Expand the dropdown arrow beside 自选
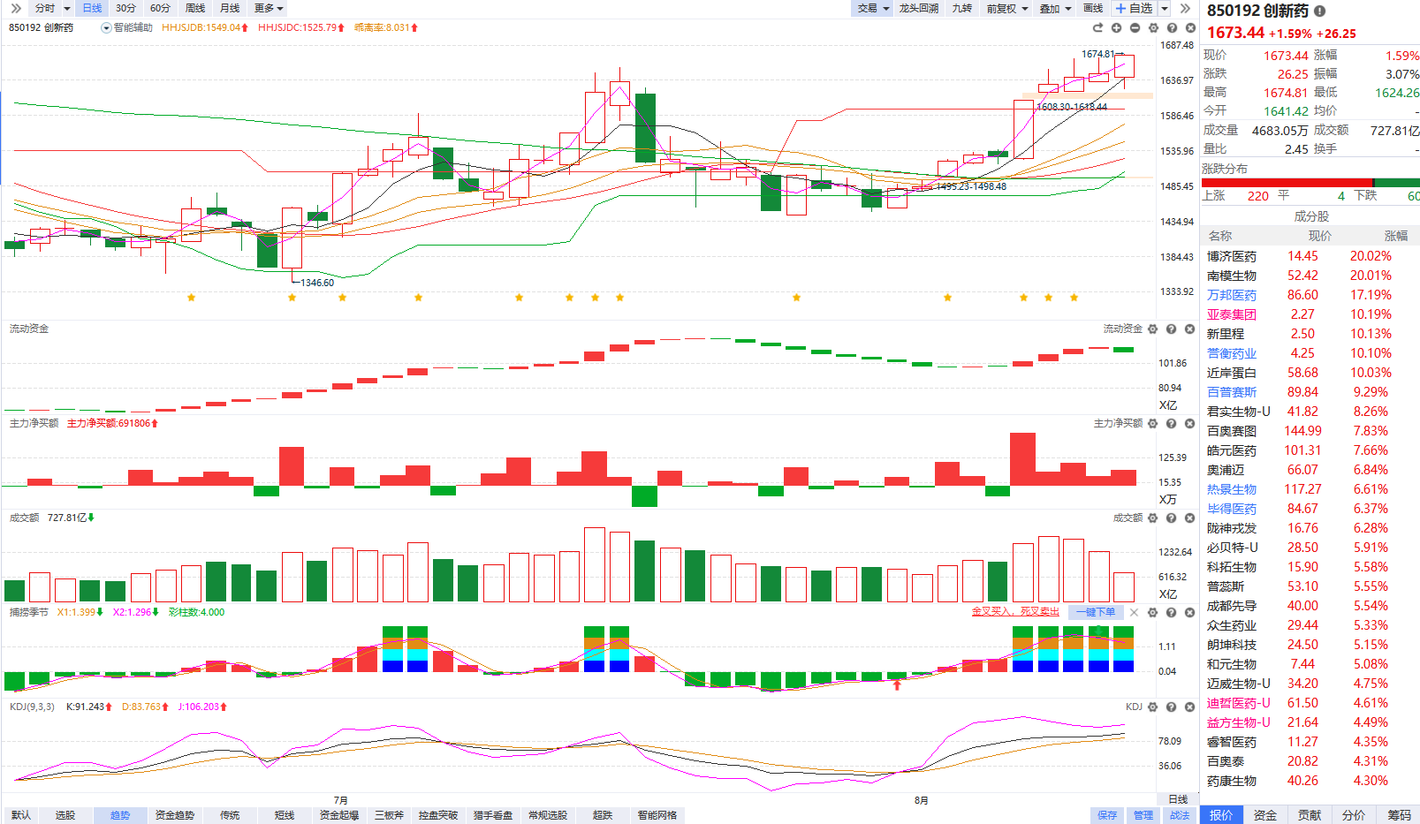This screenshot has height=824, width=1420. pos(1165,8)
